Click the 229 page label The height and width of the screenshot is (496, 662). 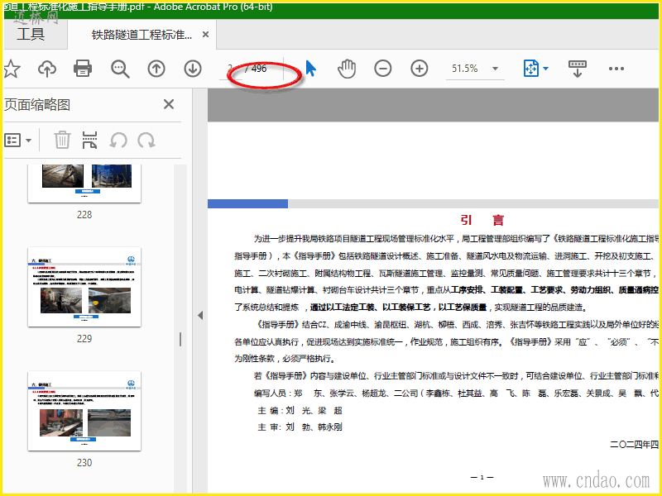pos(84,339)
